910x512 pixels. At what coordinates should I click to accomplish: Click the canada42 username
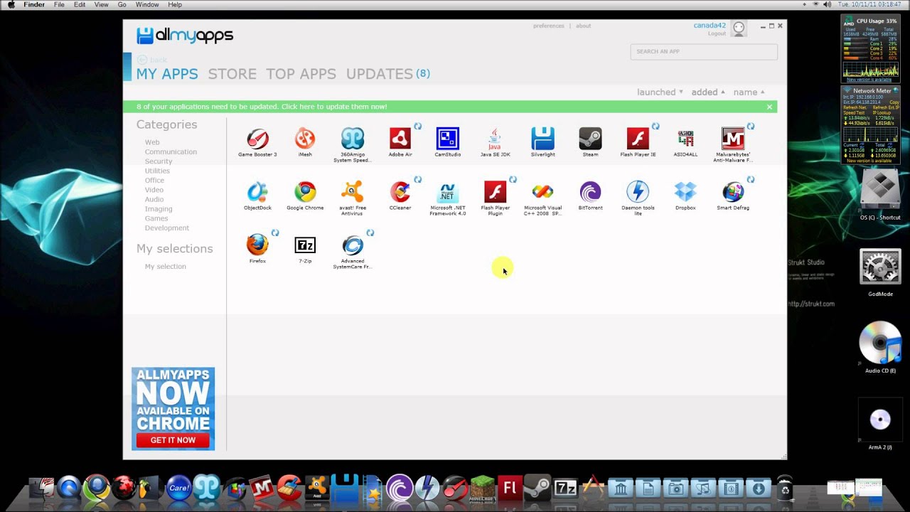pyautogui.click(x=710, y=26)
